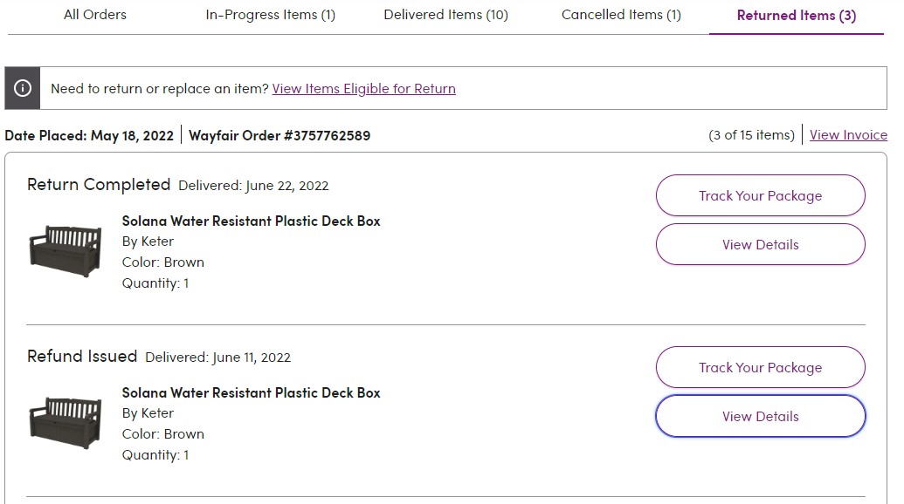Open the View Invoice link
The height and width of the screenshot is (504, 904).
pyautogui.click(x=848, y=134)
